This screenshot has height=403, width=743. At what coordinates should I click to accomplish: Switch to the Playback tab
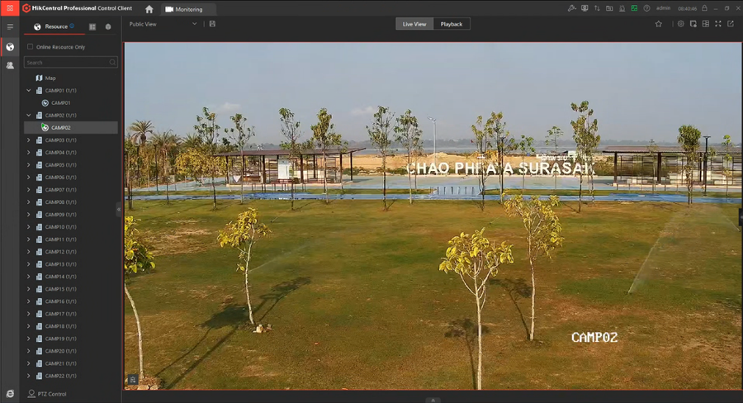tap(451, 24)
